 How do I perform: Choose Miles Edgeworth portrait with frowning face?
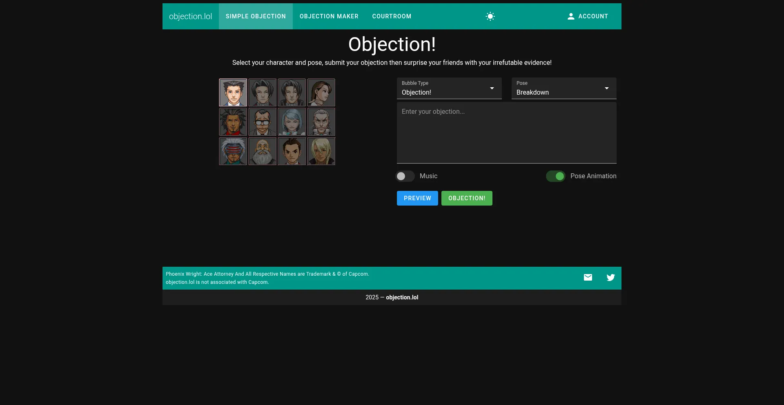pyautogui.click(x=263, y=93)
